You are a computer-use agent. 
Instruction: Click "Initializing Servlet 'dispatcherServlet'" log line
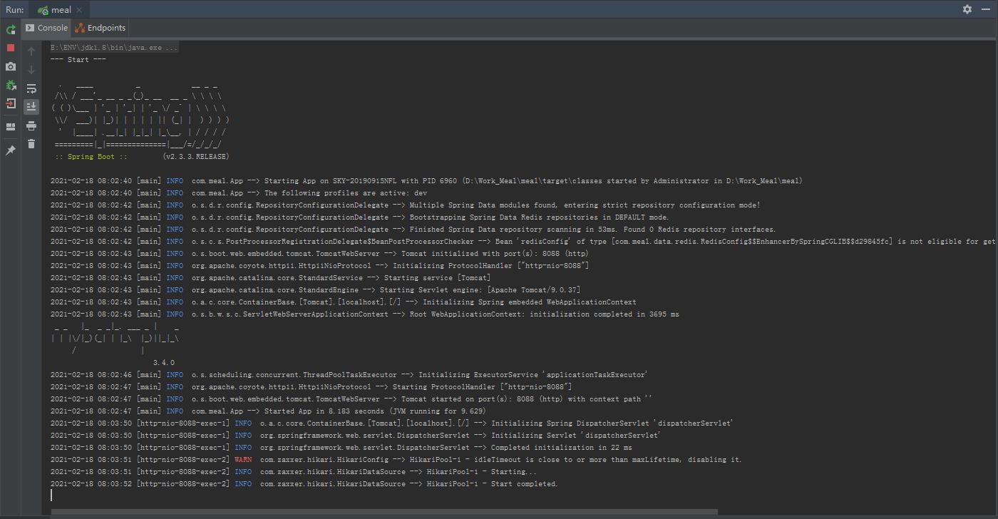click(x=355, y=436)
